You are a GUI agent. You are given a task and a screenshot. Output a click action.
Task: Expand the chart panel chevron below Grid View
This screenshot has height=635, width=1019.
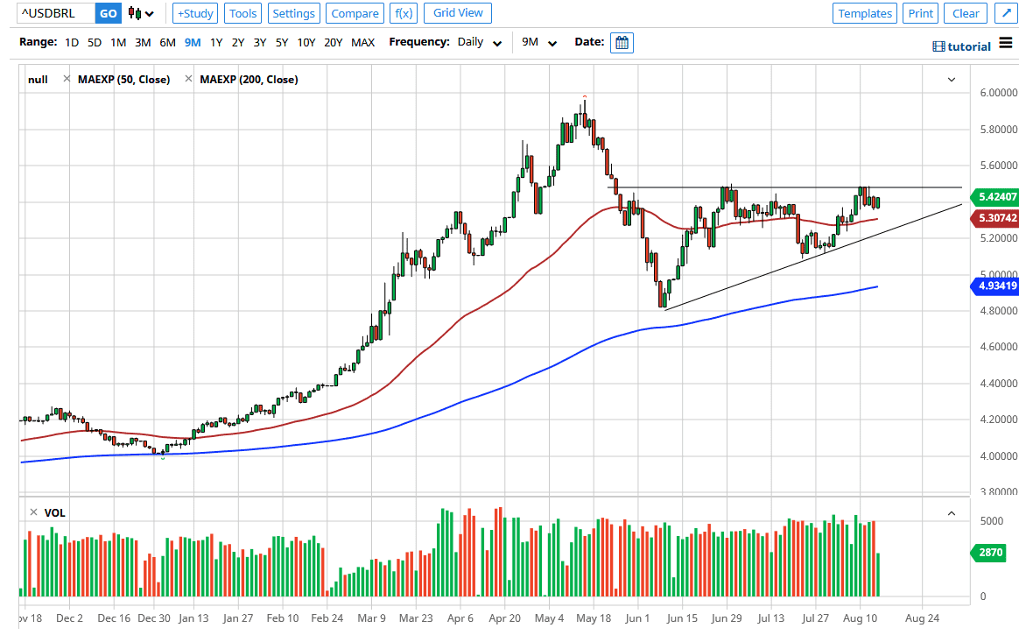click(x=951, y=79)
